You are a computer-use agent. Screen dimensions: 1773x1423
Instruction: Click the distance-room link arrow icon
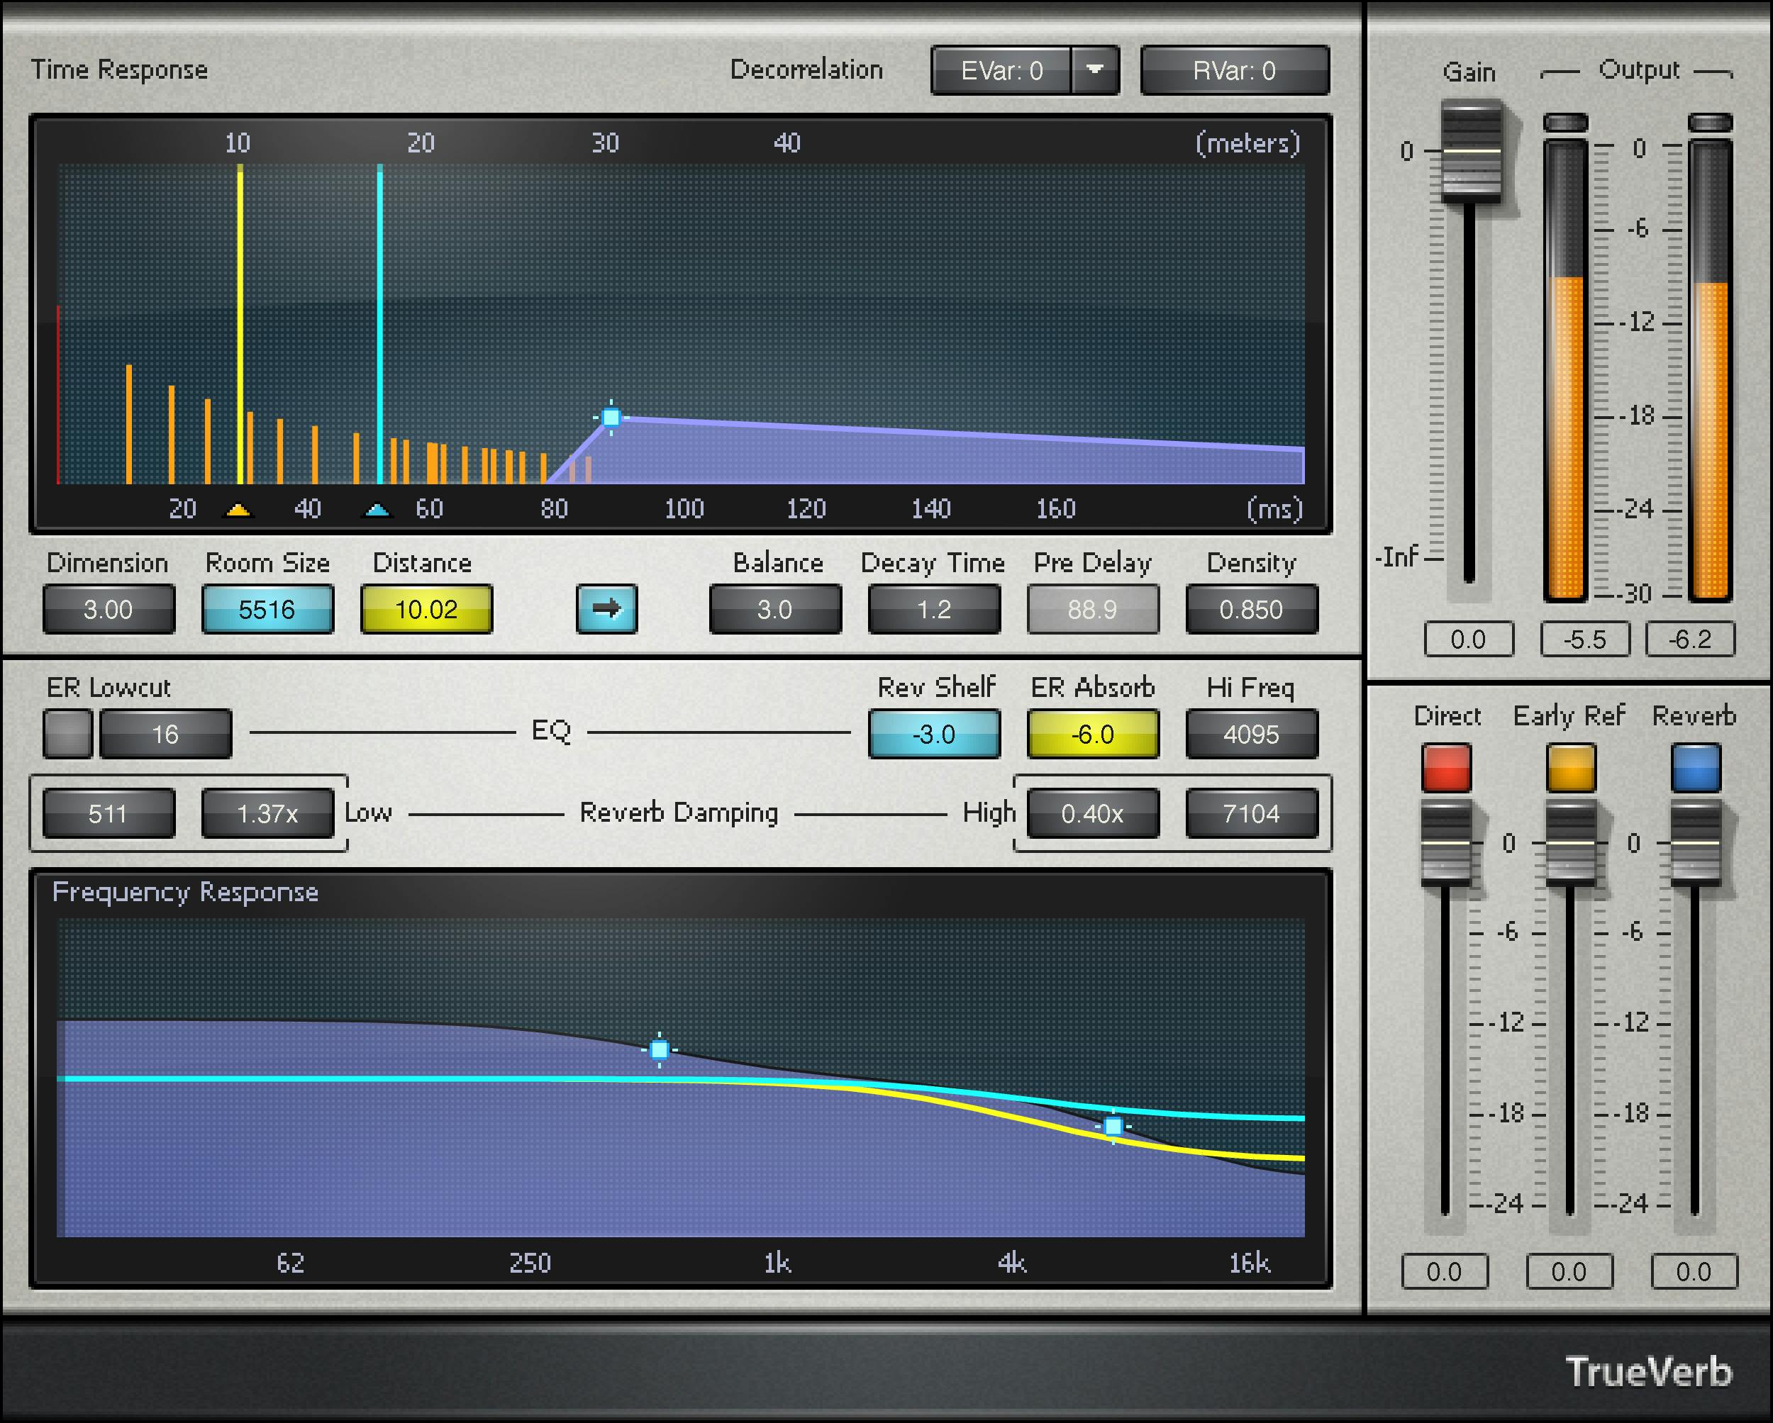(606, 609)
